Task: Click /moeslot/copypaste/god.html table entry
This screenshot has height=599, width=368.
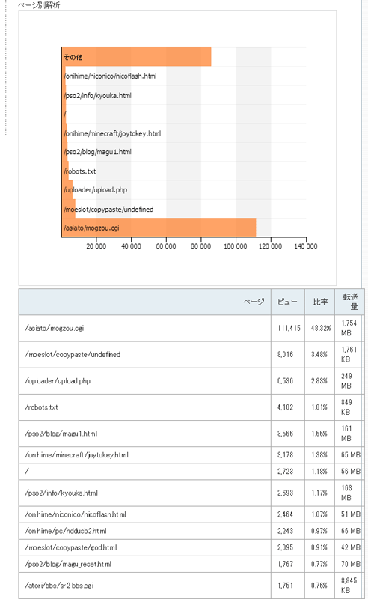Action: click(71, 547)
